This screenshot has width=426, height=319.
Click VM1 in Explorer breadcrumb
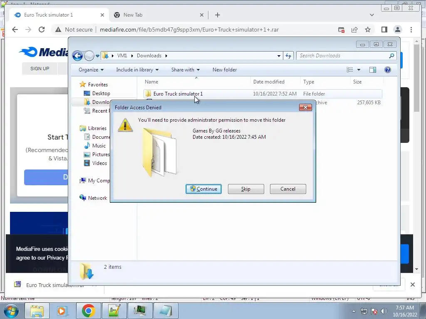[122, 56]
